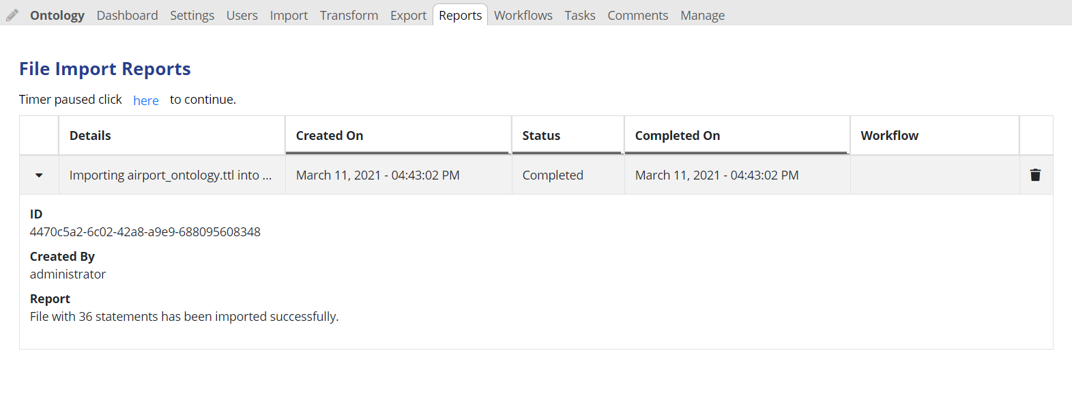The height and width of the screenshot is (396, 1072).
Task: Sort by the Created On column
Action: [330, 135]
